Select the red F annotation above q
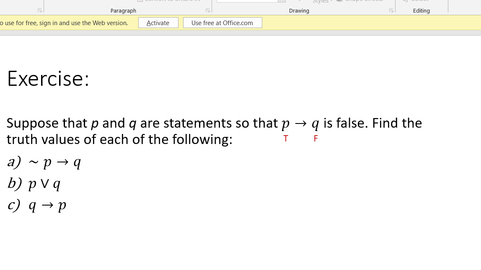This screenshot has height=270, width=481. (x=315, y=138)
